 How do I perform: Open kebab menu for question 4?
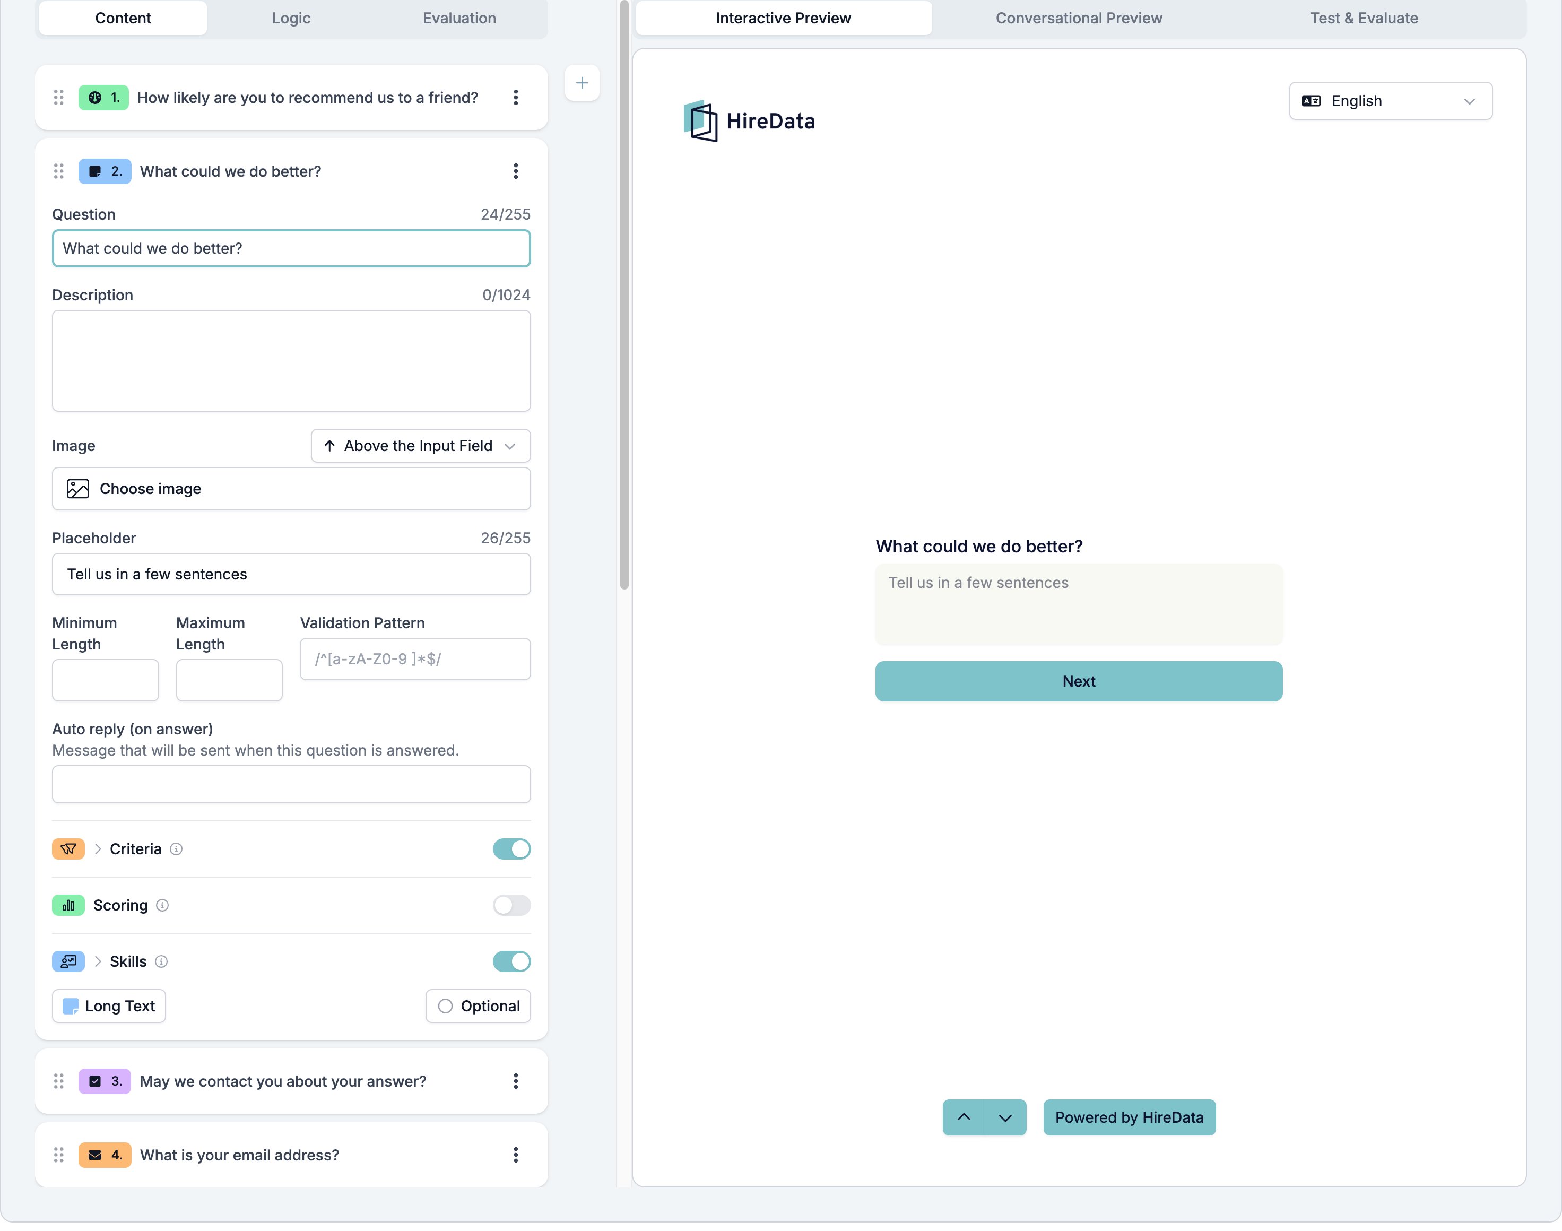516,1155
